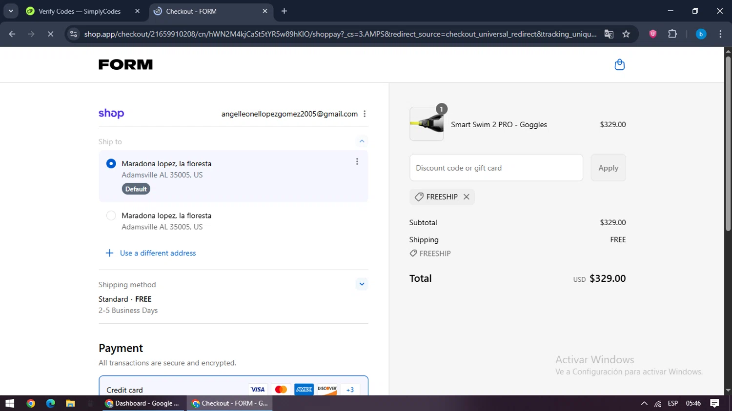Open options for default Maradona lopez address
This screenshot has width=732, height=411.
(x=357, y=161)
